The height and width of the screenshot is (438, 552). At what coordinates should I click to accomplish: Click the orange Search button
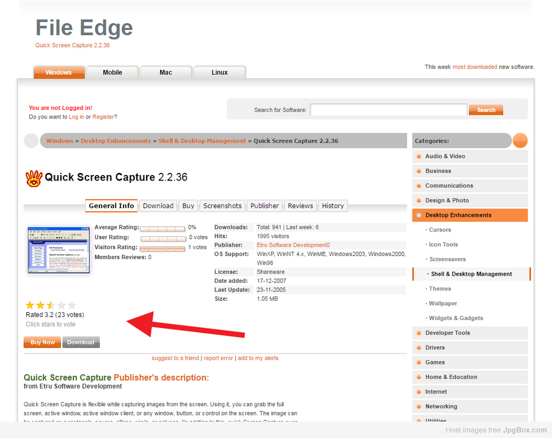tap(486, 110)
